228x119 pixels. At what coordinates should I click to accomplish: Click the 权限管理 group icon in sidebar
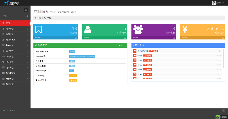[3, 45]
